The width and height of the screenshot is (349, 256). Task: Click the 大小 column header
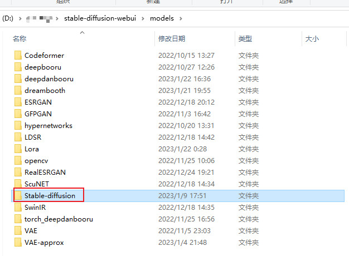pos(312,39)
